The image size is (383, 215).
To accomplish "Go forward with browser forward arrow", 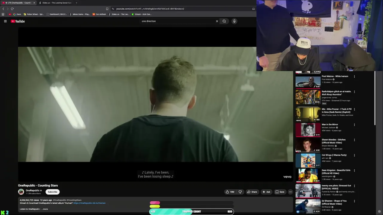I will (8, 9).
